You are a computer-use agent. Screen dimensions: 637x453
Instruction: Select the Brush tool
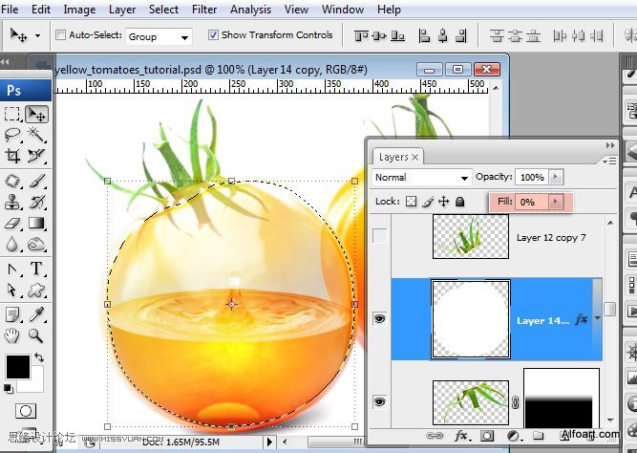(36, 181)
